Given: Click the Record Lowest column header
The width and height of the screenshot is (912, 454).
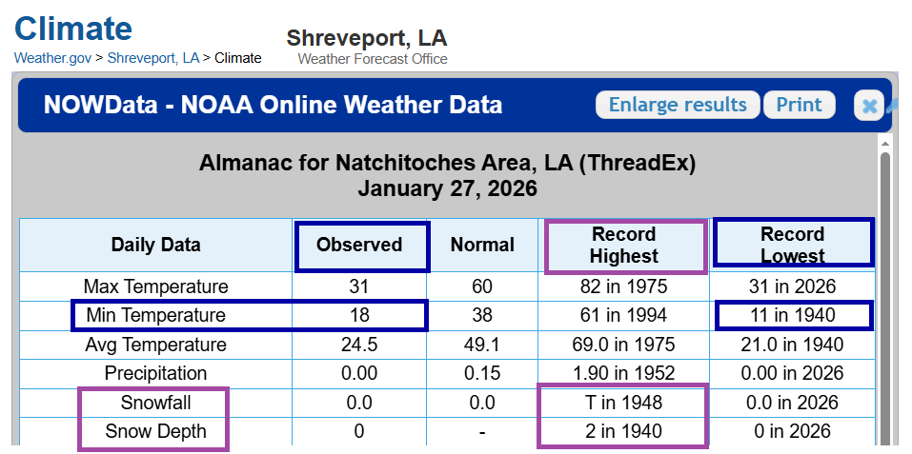Looking at the screenshot, I should pyautogui.click(x=792, y=245).
